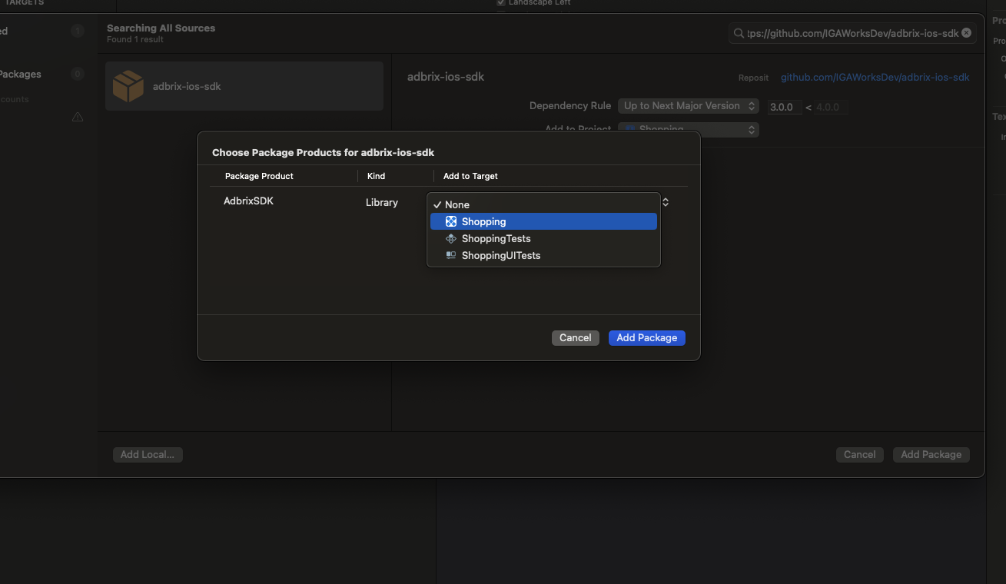Open Add to Target popup arrows
This screenshot has width=1006, height=584.
[666, 202]
